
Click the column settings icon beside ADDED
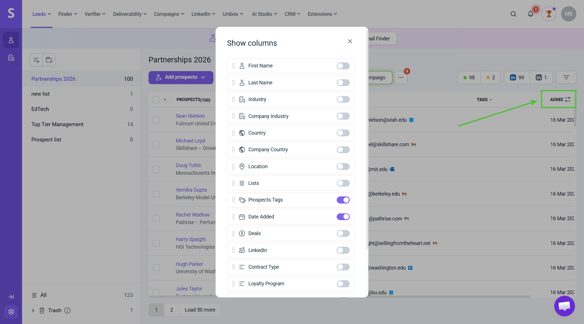point(568,99)
